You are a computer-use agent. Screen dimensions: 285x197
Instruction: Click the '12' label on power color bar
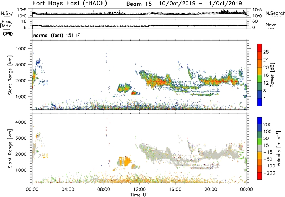point(266,83)
